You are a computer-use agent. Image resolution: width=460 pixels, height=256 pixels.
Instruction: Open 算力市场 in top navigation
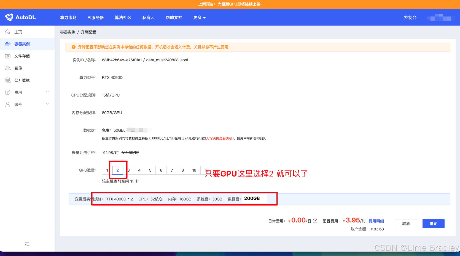pyautogui.click(x=68, y=18)
